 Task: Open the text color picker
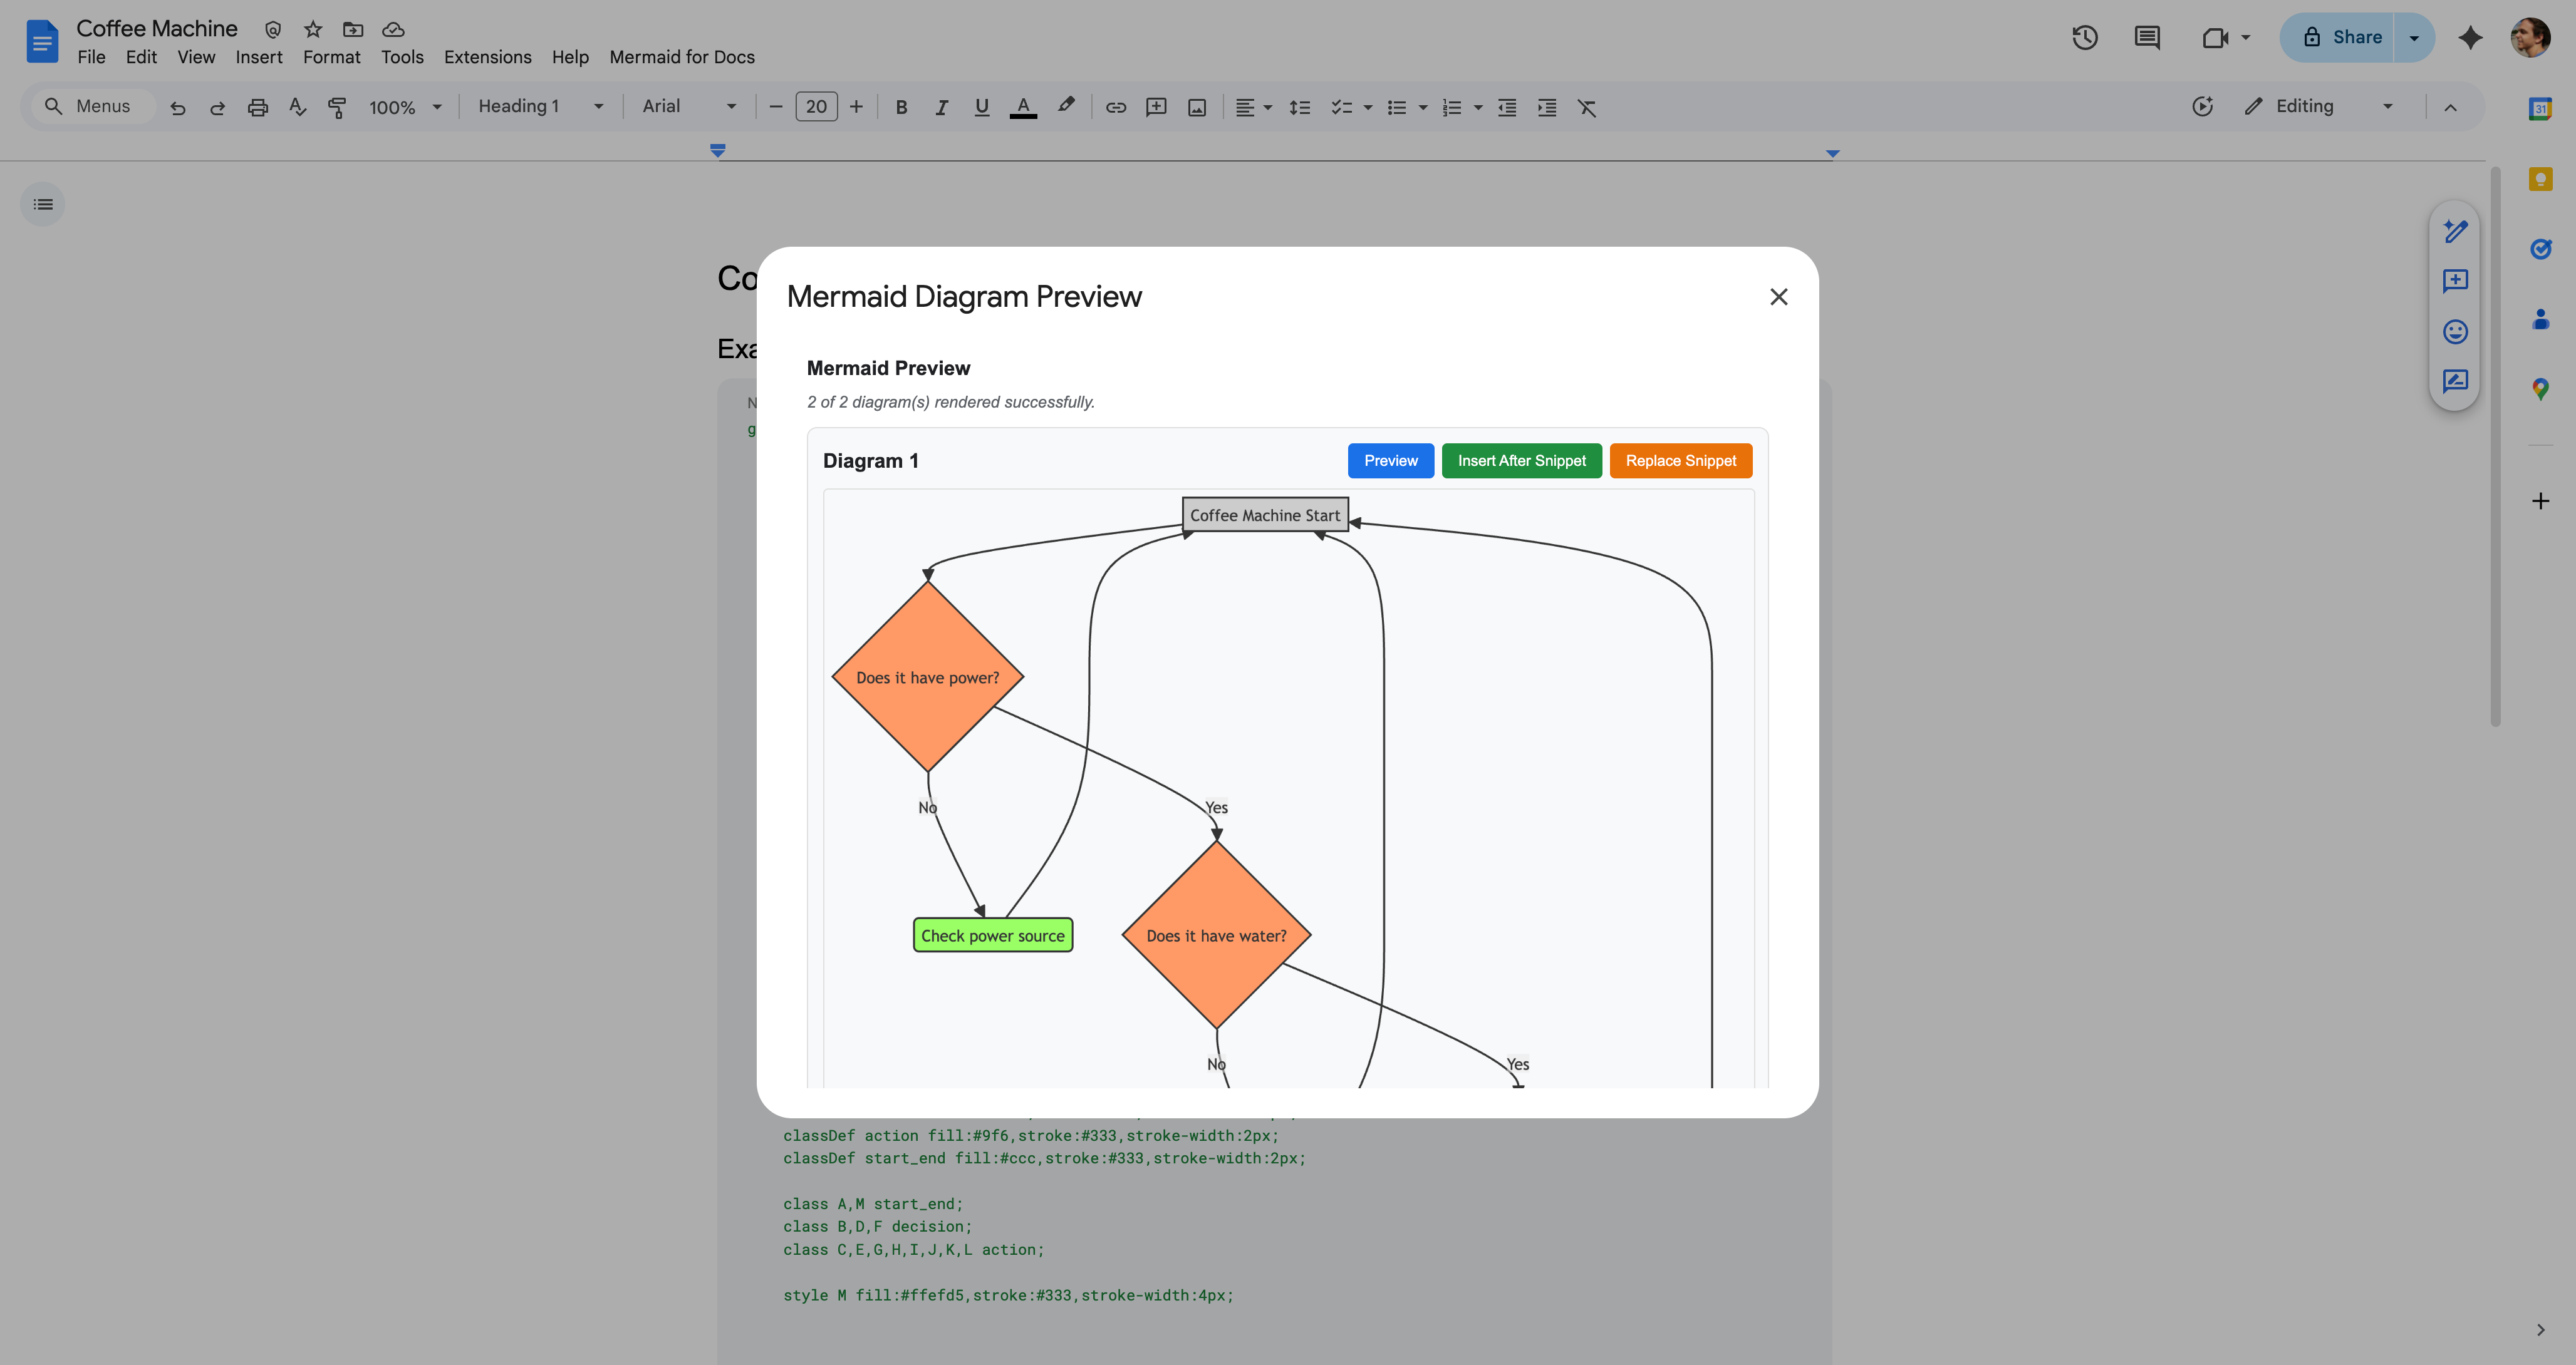coord(1023,107)
